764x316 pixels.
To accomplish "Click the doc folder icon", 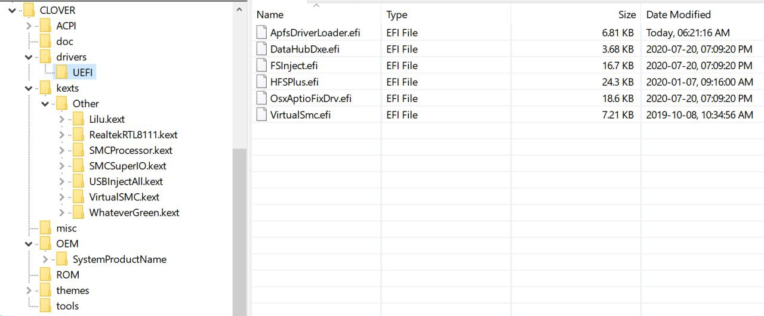I will click(45, 41).
